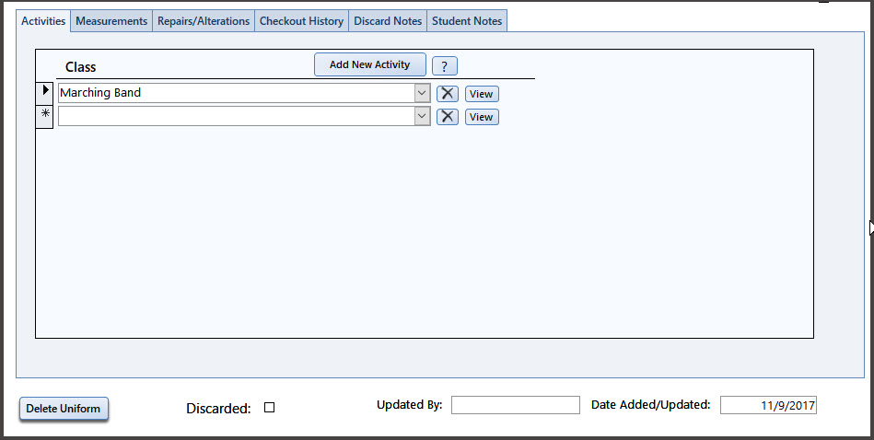Switch to the Measurements tab
This screenshot has height=440, width=874.
111,21
